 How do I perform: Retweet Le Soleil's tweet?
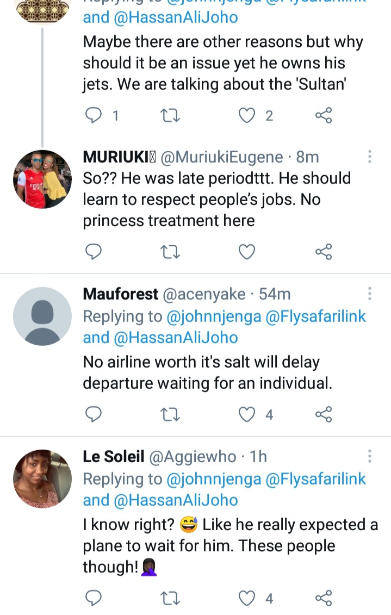(x=170, y=599)
